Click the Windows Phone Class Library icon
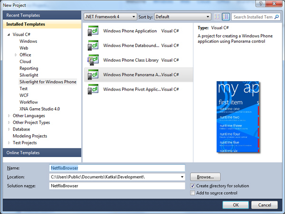Image resolution: width=285 pixels, height=214 pixels. click(x=93, y=60)
